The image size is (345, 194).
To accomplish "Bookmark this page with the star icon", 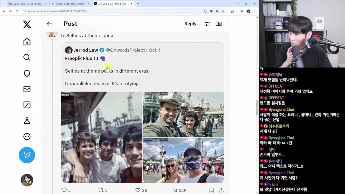I will (223, 11).
